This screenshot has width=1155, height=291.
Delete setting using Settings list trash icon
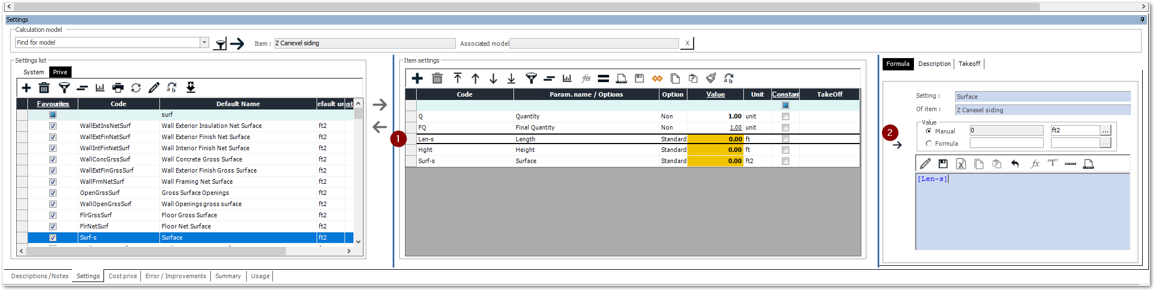44,88
